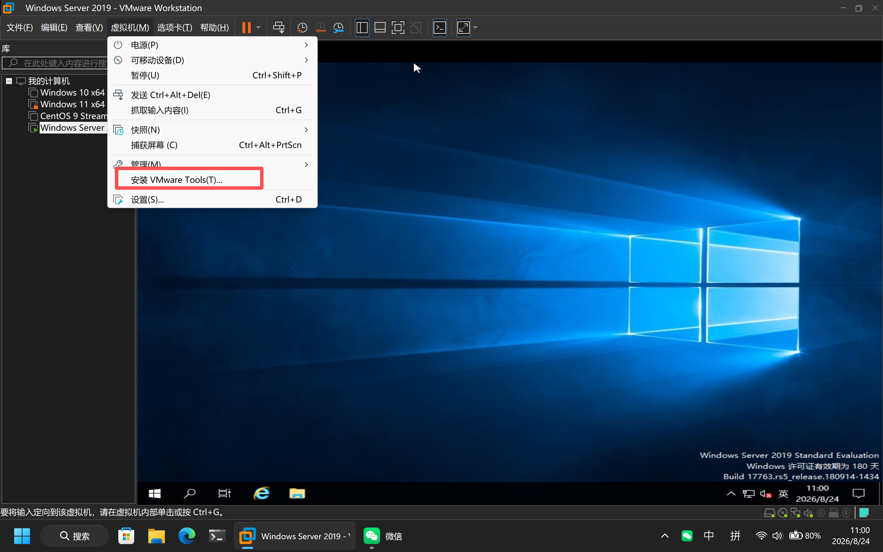Click the sound card status icon
This screenshot has width=883, height=552.
pos(808,513)
